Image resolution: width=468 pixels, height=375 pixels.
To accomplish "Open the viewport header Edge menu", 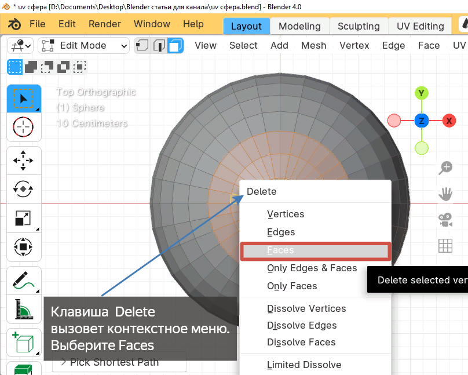I will point(394,45).
